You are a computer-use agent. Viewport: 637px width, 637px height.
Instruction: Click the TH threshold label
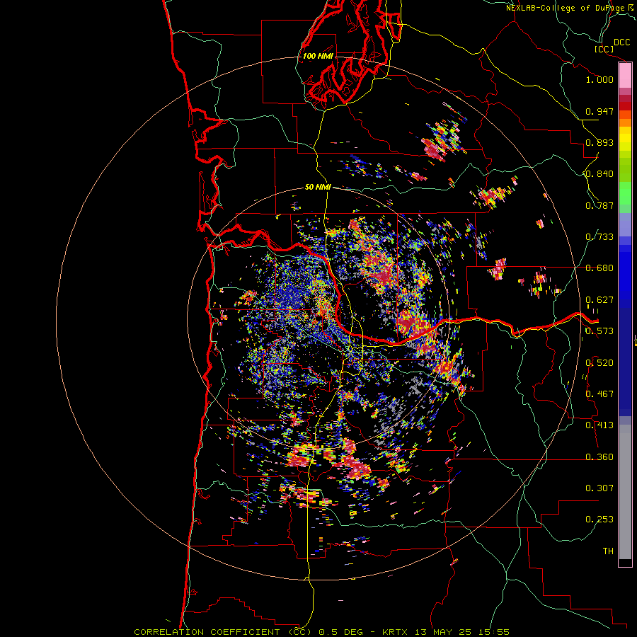tap(608, 551)
